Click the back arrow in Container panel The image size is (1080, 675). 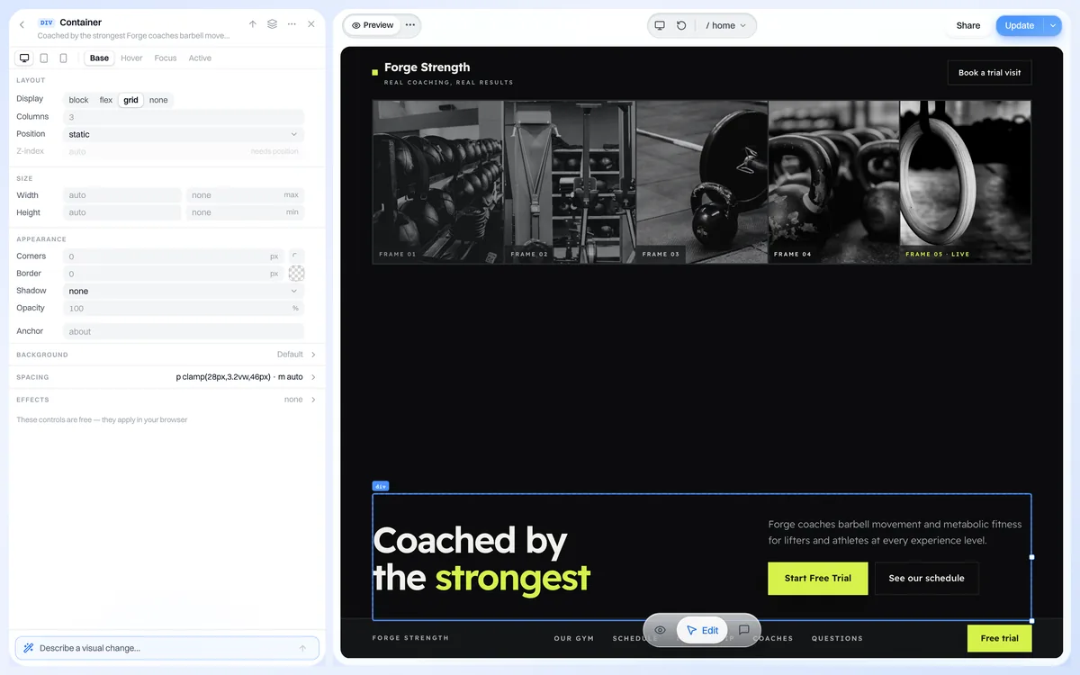click(x=22, y=24)
